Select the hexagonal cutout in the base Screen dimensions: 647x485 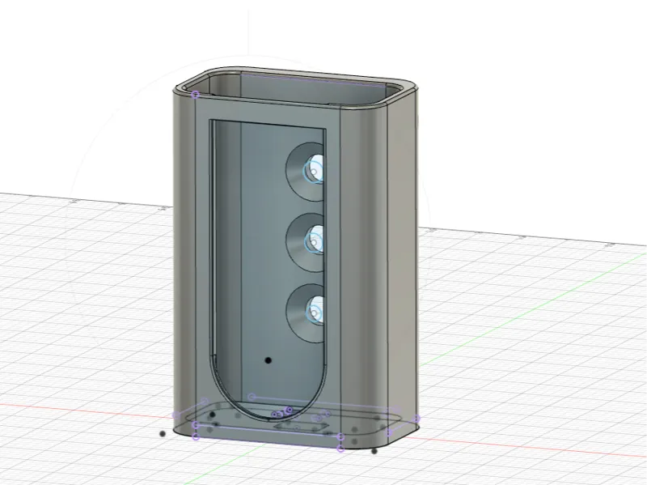click(302, 427)
